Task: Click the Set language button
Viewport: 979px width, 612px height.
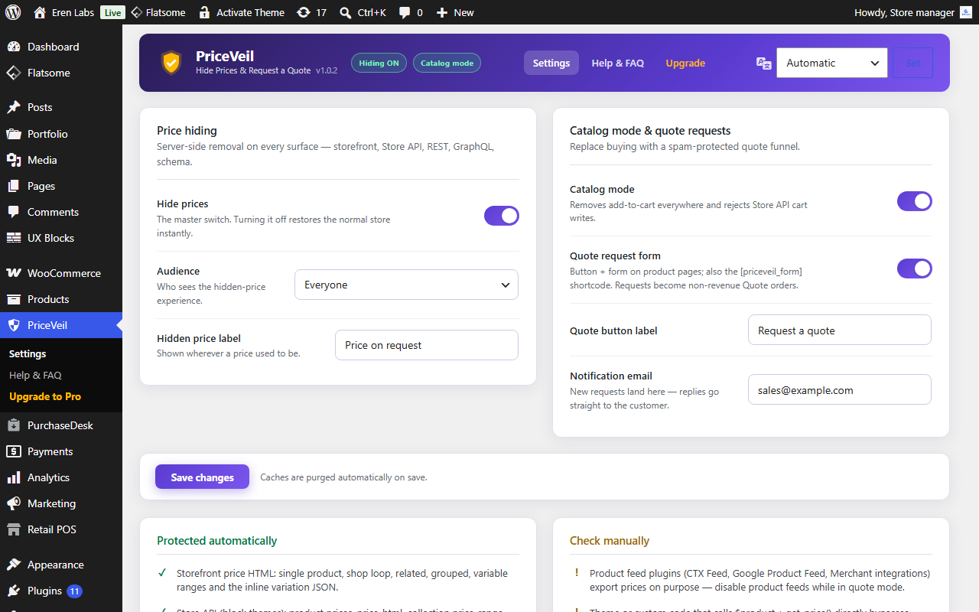Action: click(x=913, y=63)
